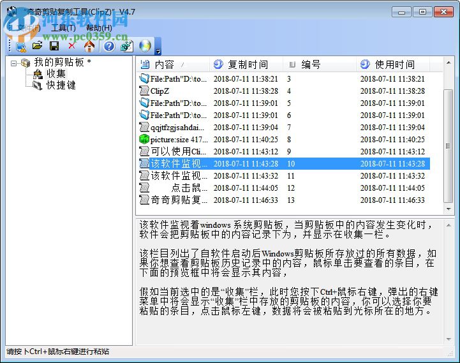Click the open folder toolbar icon
This screenshot has height=363, width=460.
[x=37, y=46]
